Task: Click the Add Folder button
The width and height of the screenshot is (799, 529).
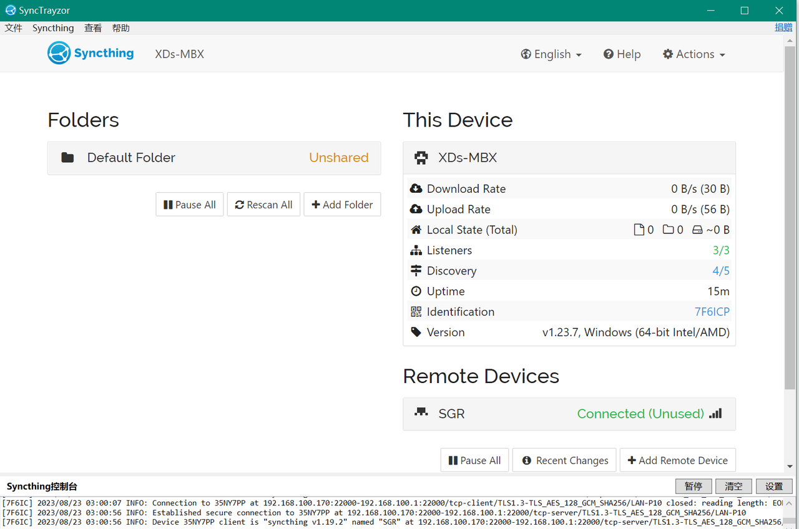Action: [342, 205]
